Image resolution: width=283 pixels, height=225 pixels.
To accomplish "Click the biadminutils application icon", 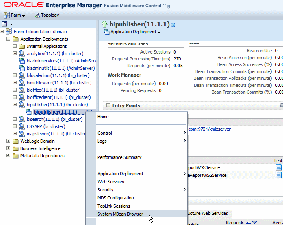I will 22,68.
